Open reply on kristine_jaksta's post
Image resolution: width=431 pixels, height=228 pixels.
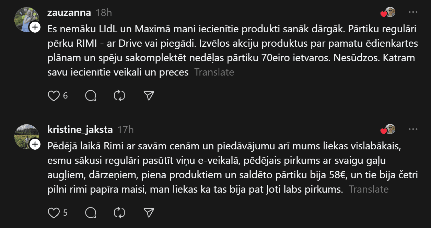(x=90, y=213)
